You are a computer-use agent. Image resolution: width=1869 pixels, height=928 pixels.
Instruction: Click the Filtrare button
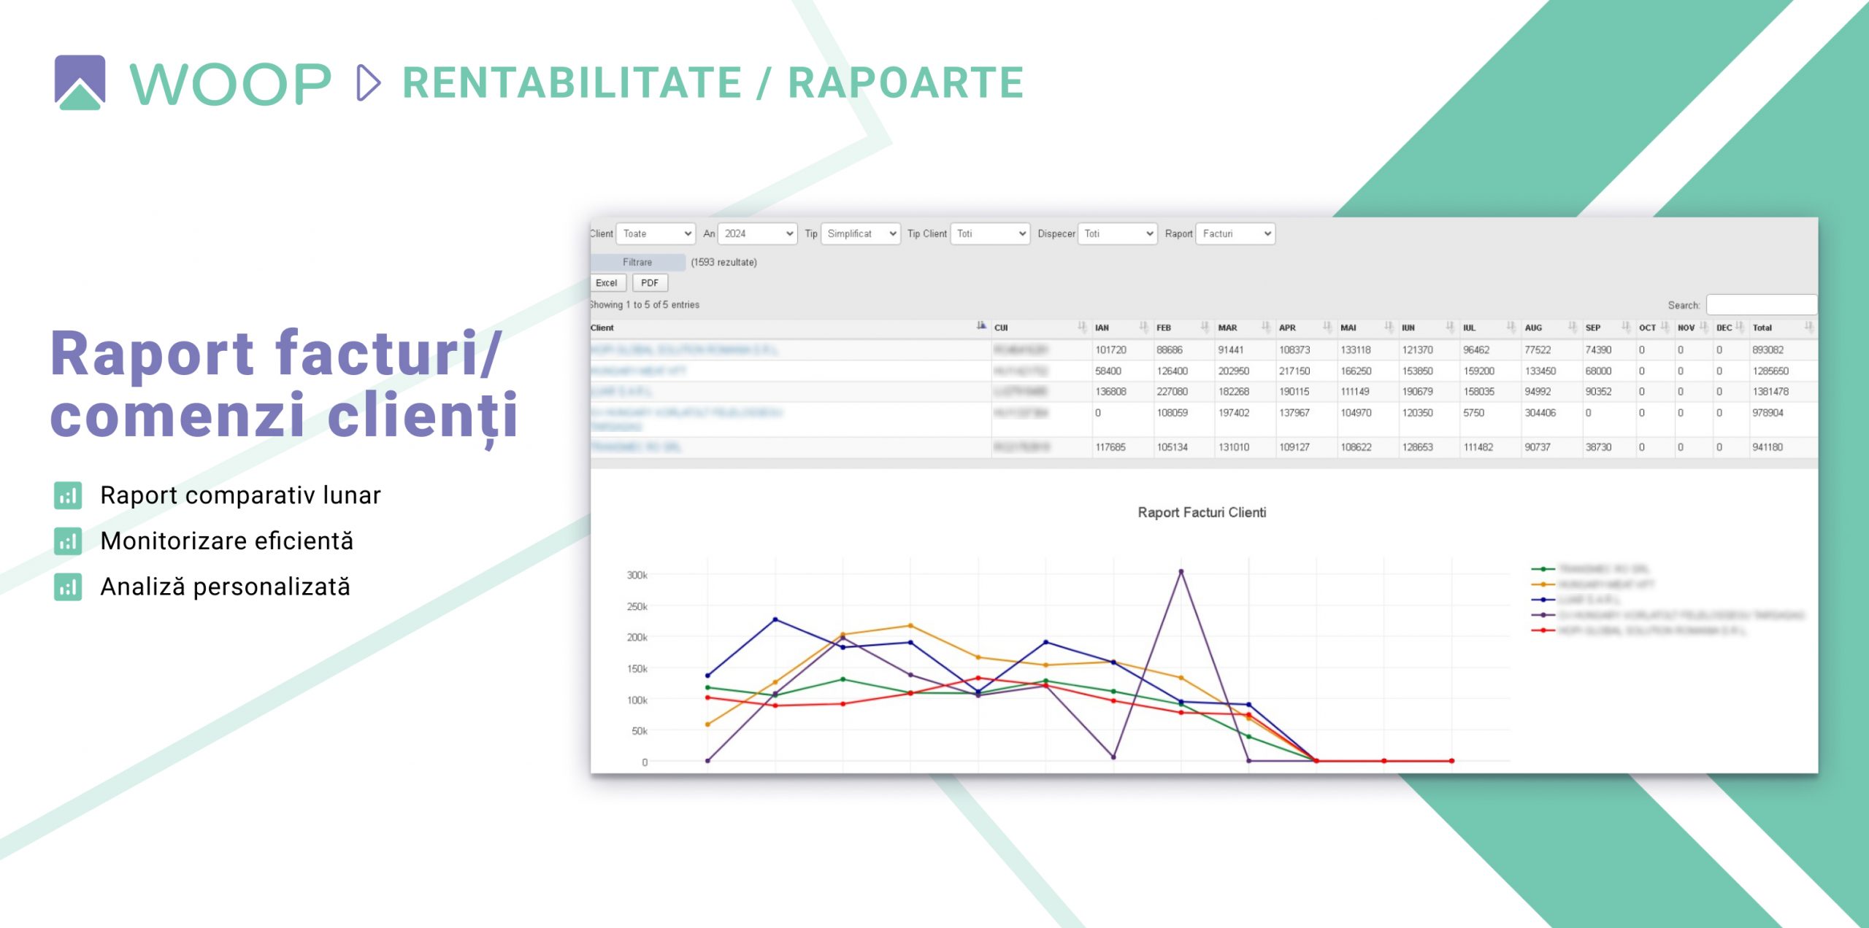point(637,262)
